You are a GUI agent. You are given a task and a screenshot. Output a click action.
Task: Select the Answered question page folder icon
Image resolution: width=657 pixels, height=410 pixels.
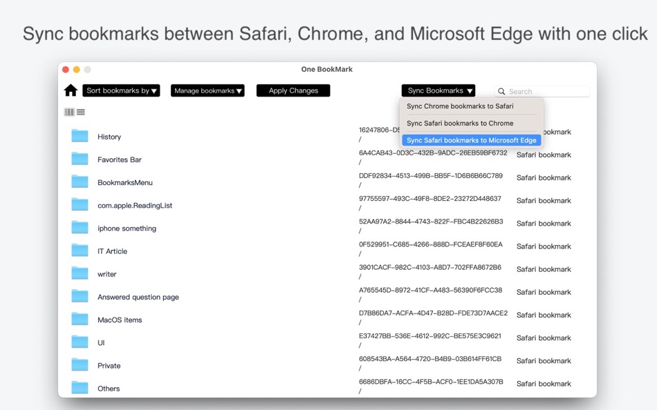point(80,296)
